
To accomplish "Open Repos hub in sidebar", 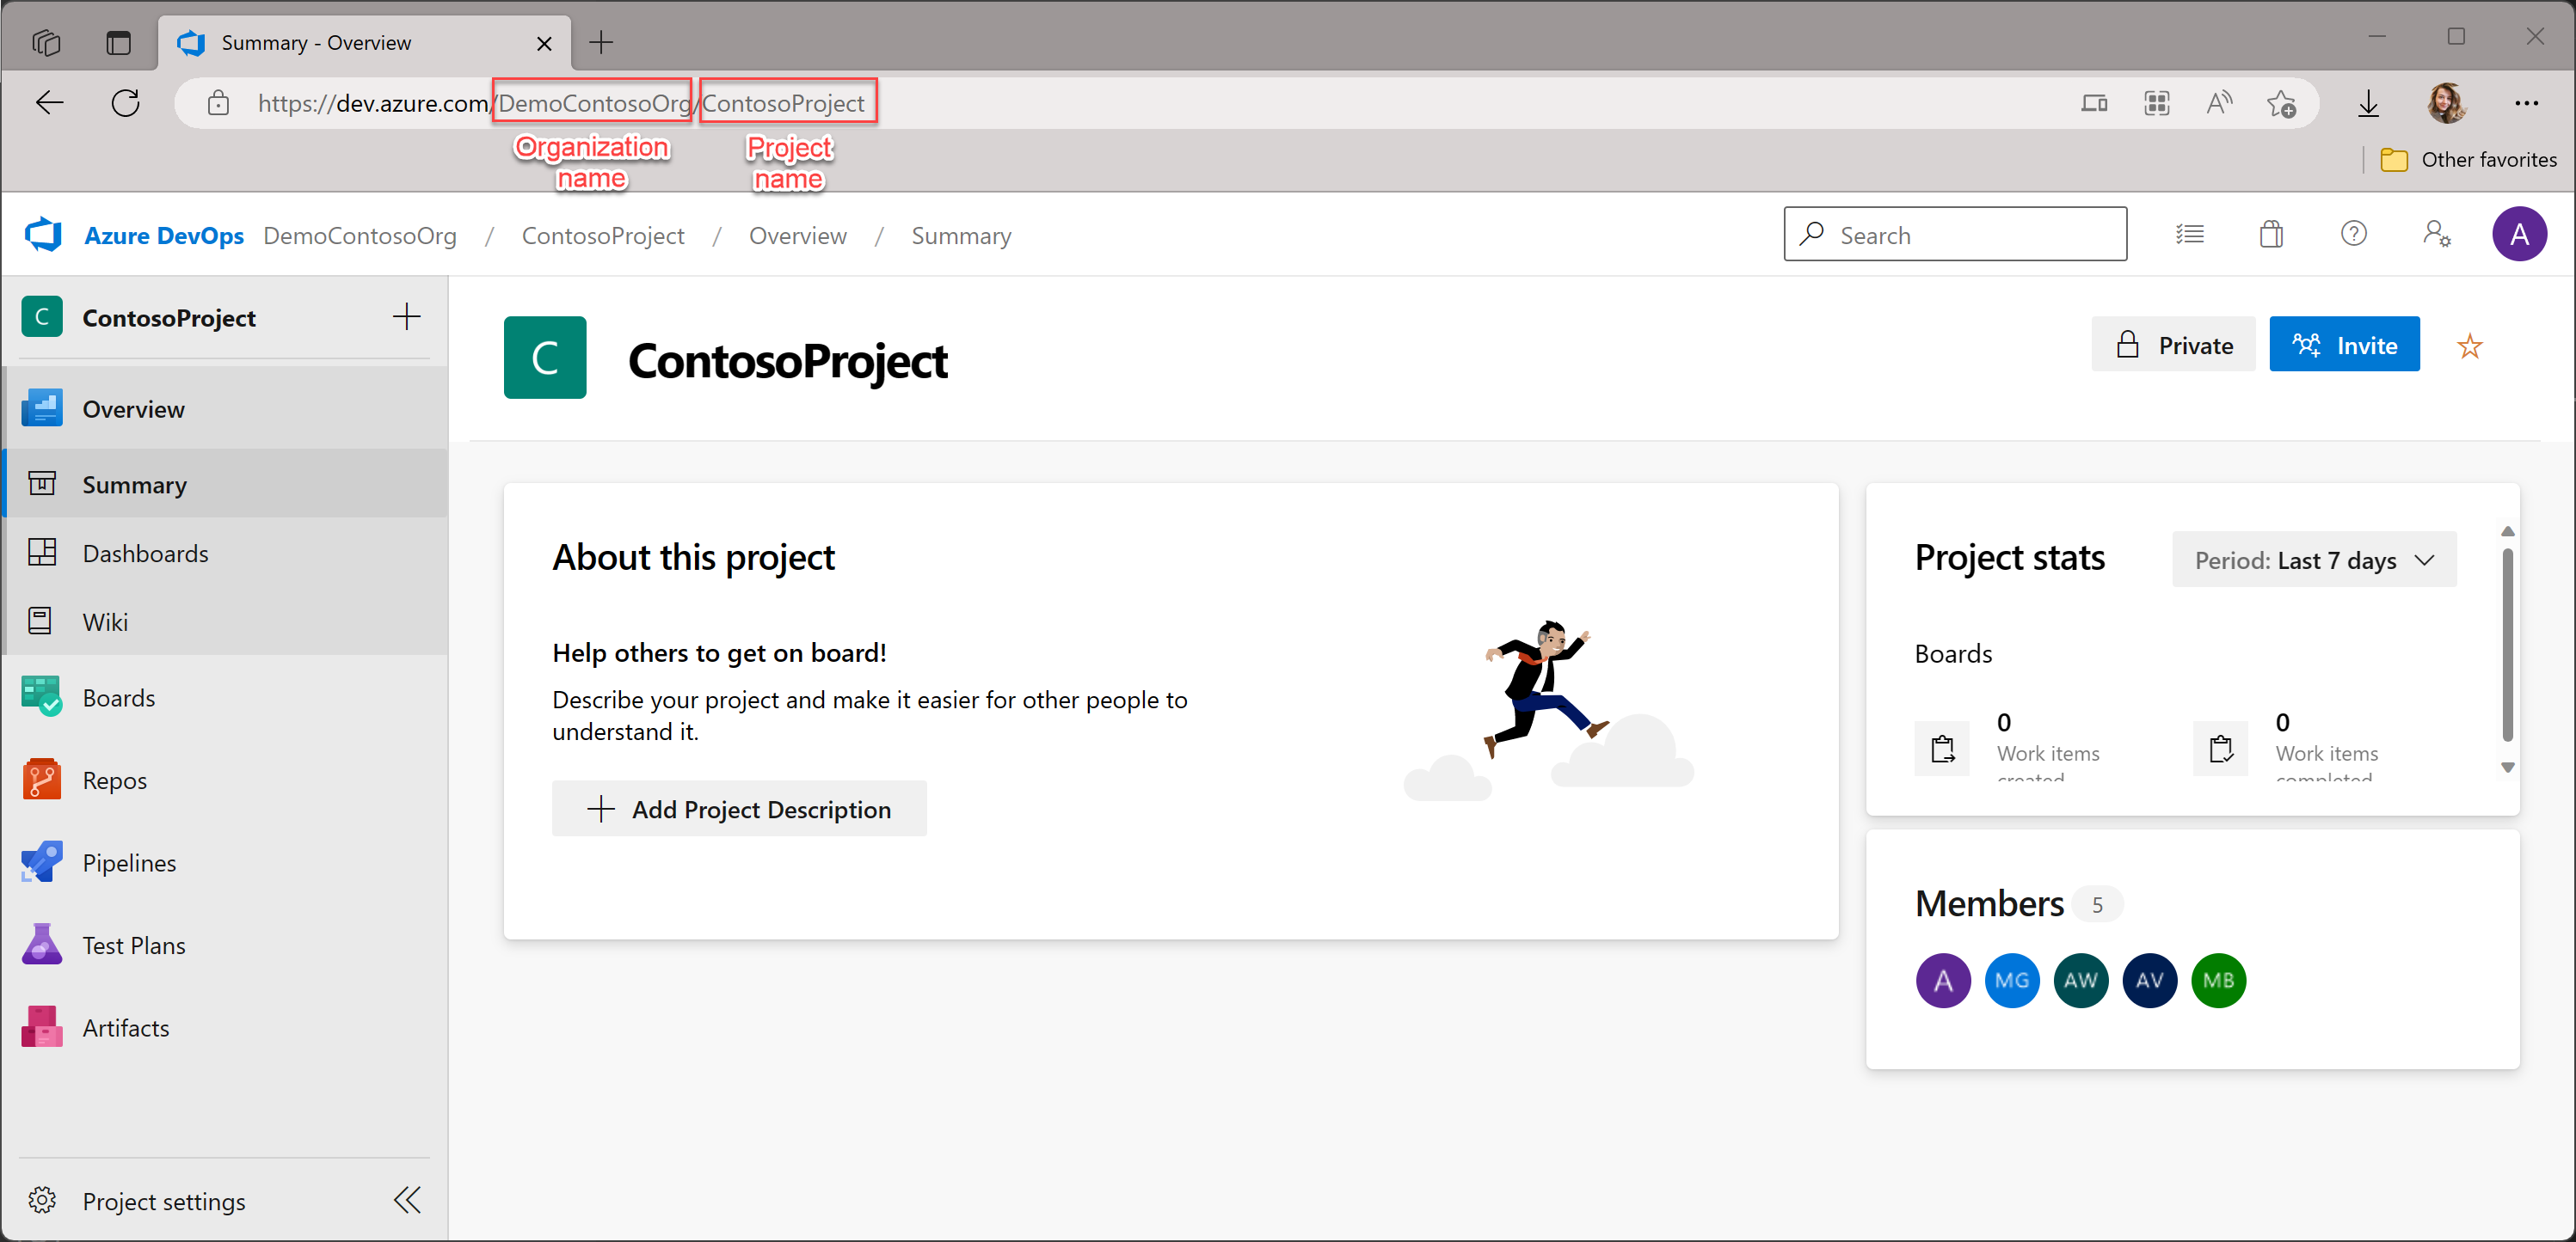I will point(114,780).
